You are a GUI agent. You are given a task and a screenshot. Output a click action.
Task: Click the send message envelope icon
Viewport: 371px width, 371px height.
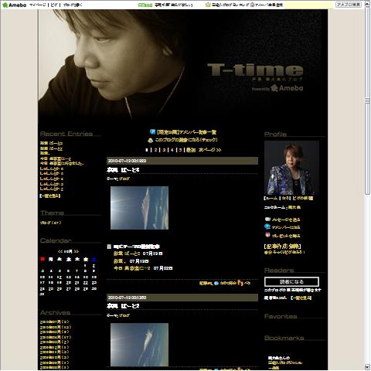coord(267,220)
